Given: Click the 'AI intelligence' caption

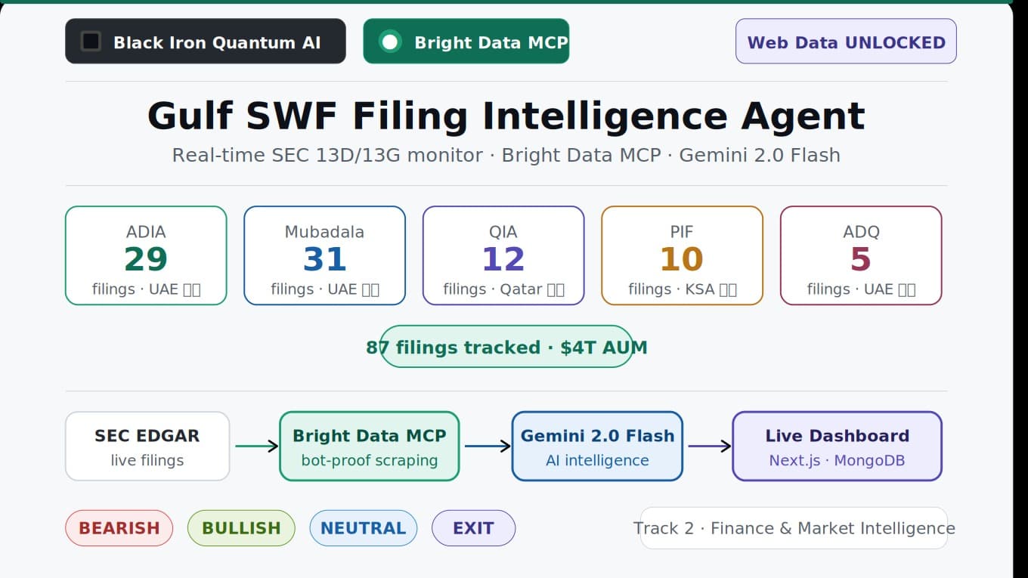Looking at the screenshot, I should coord(597,460).
